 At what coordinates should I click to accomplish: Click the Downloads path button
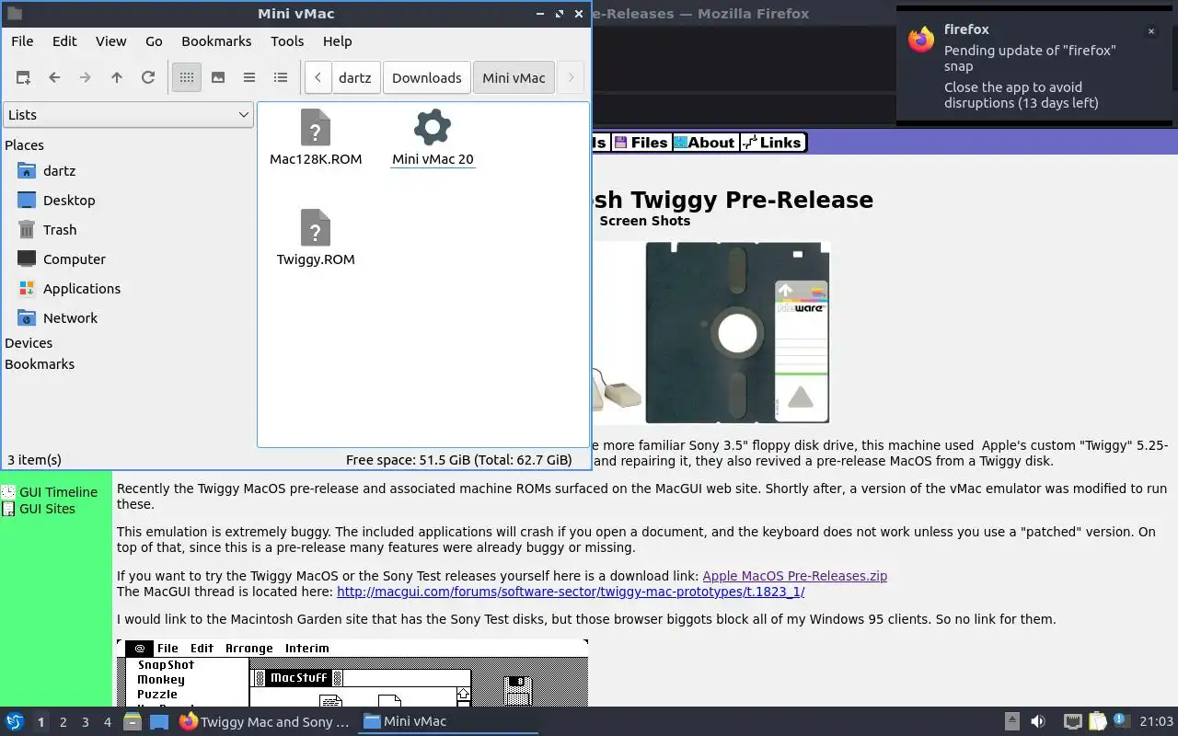[427, 78]
